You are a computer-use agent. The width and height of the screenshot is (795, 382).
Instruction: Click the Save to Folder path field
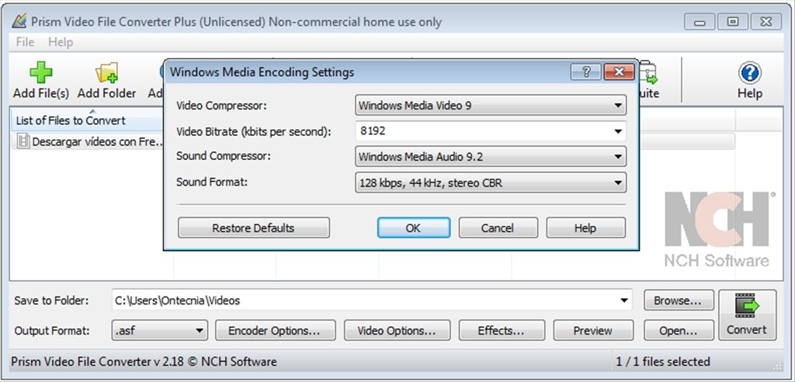(x=372, y=300)
